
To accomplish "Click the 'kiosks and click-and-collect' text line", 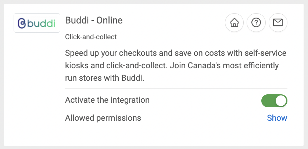I will (x=172, y=66).
